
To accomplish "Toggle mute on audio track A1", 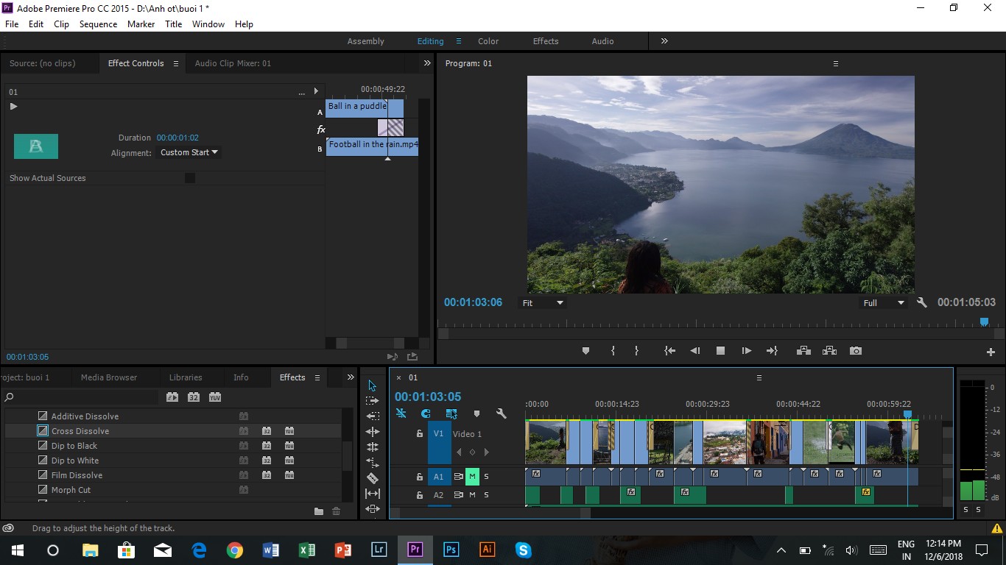I will [x=472, y=476].
